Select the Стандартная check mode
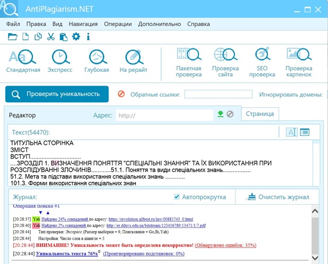The image size is (328, 264). [23, 61]
